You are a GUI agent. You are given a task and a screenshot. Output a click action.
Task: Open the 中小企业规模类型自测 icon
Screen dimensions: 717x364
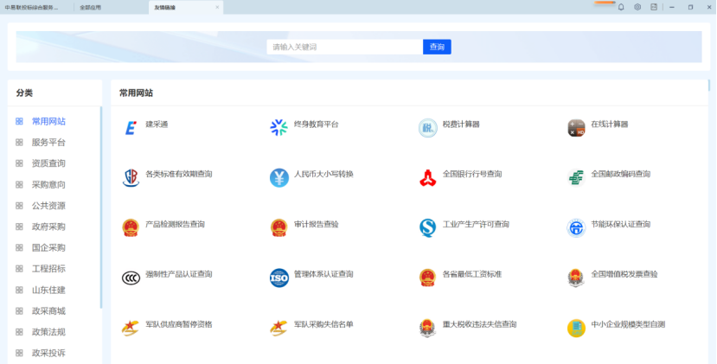576,328
